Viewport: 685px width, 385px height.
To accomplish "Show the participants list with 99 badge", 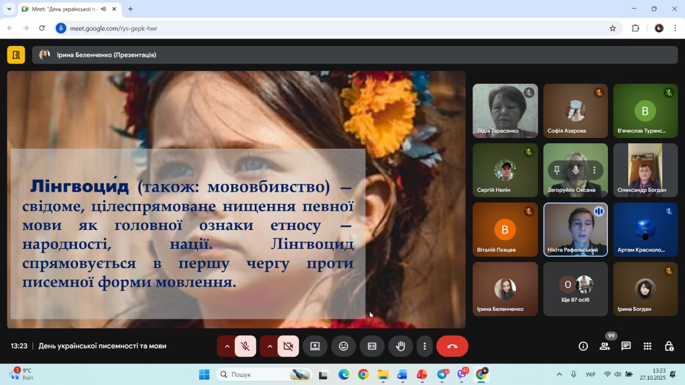I will point(605,346).
